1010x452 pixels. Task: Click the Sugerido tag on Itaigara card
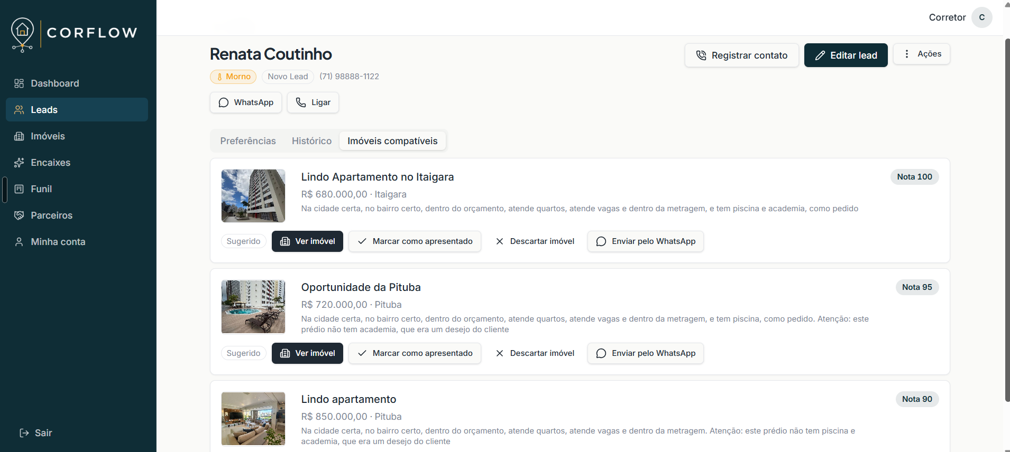click(243, 241)
